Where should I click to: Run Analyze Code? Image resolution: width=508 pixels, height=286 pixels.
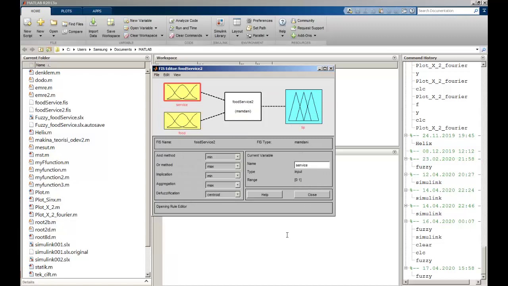click(183, 21)
